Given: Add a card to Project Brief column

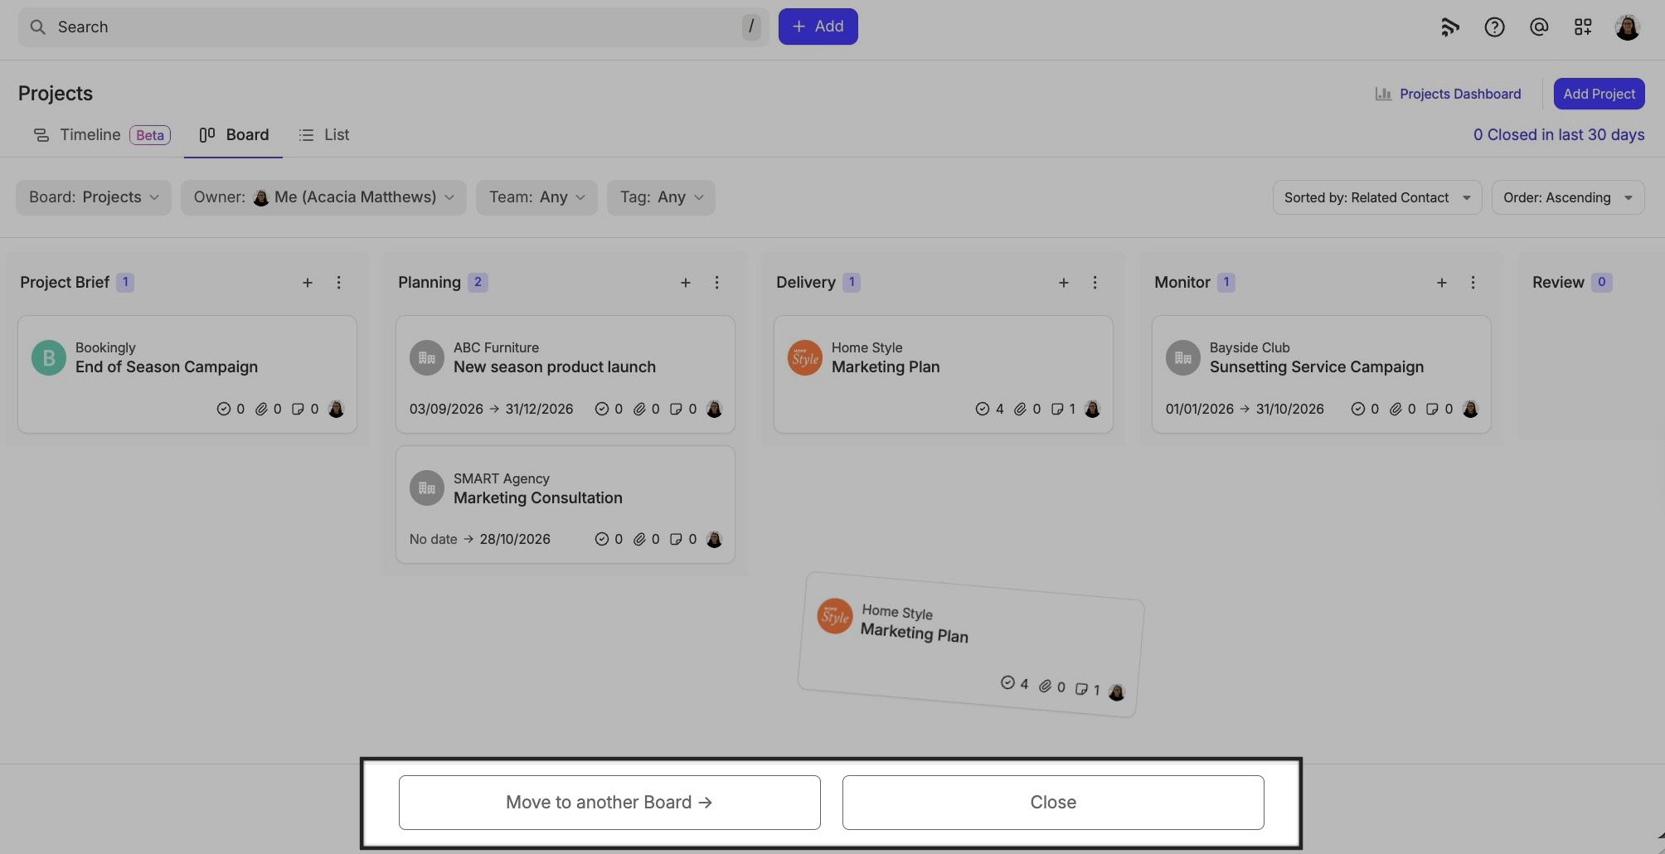Looking at the screenshot, I should click(x=308, y=283).
